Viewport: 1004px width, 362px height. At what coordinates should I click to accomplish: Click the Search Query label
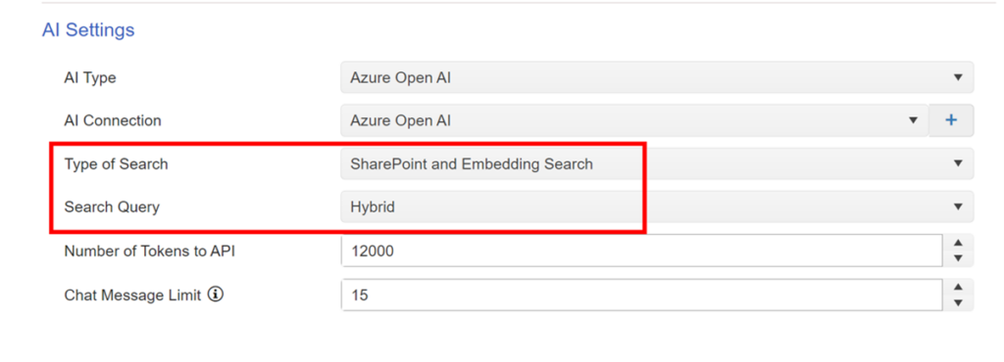click(112, 206)
